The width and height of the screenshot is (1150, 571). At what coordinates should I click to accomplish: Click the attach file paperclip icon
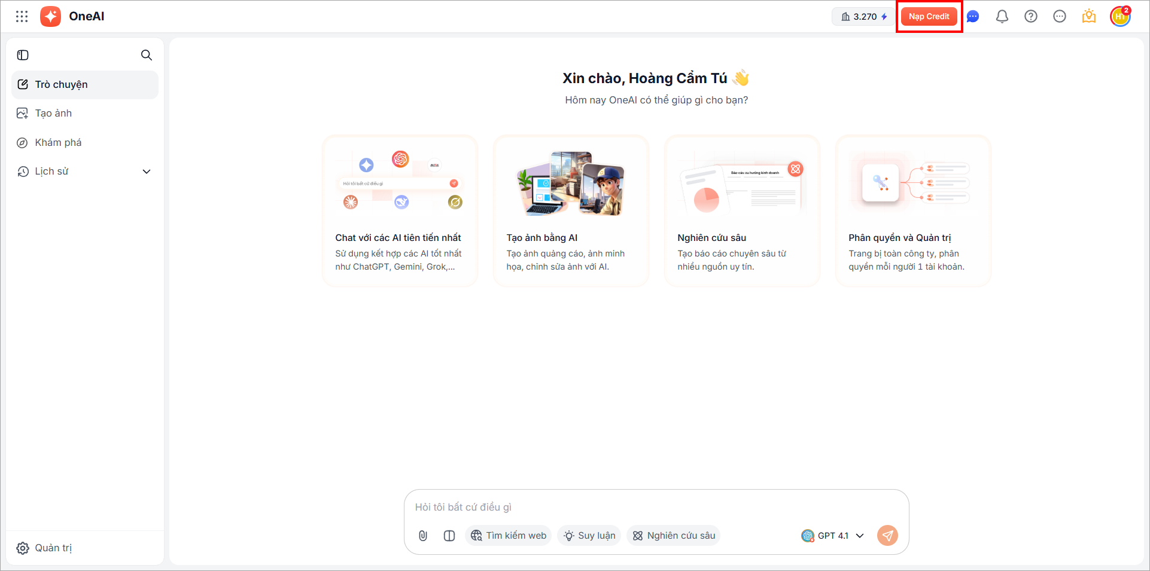(423, 536)
